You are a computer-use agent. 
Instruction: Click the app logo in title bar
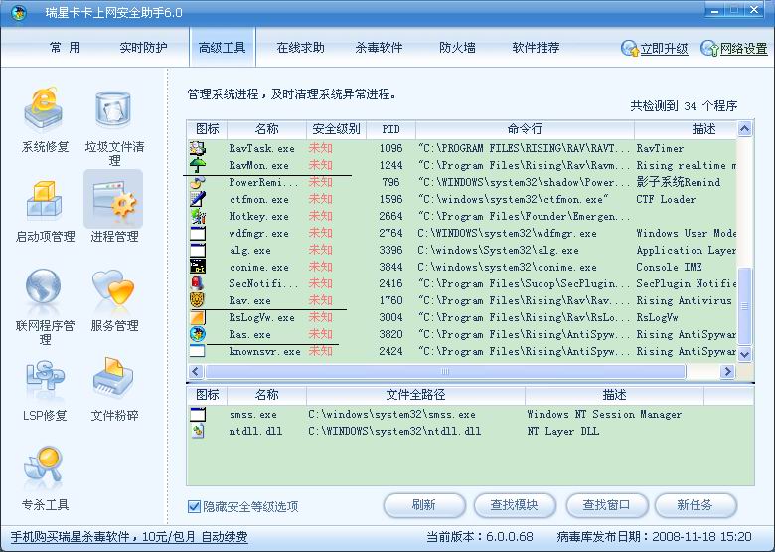(19, 12)
